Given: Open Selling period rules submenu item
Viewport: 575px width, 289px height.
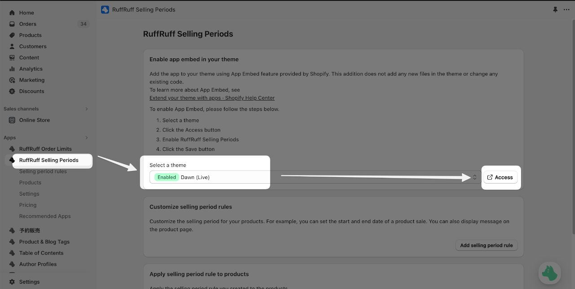Looking at the screenshot, I should (x=43, y=171).
